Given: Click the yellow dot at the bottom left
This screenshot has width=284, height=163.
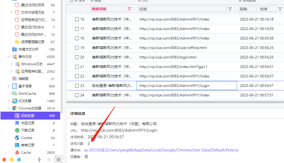Looking at the screenshot, I should [x=12, y=160].
